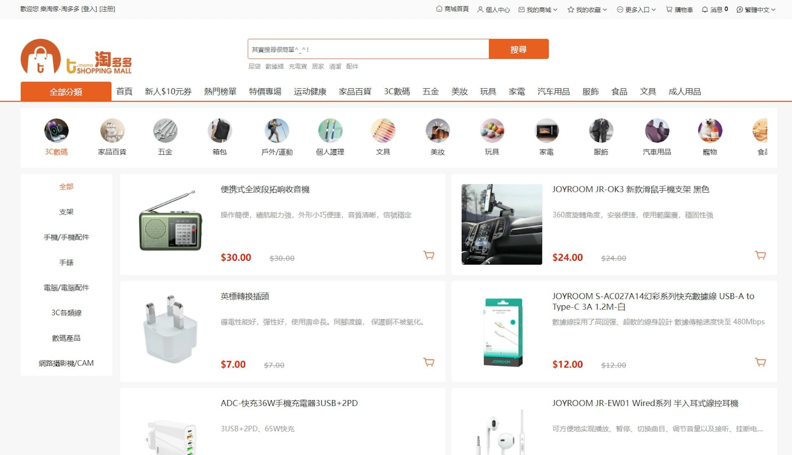Open 成人用品 navigation item
Image resolution: width=792 pixels, height=455 pixels.
tap(685, 92)
